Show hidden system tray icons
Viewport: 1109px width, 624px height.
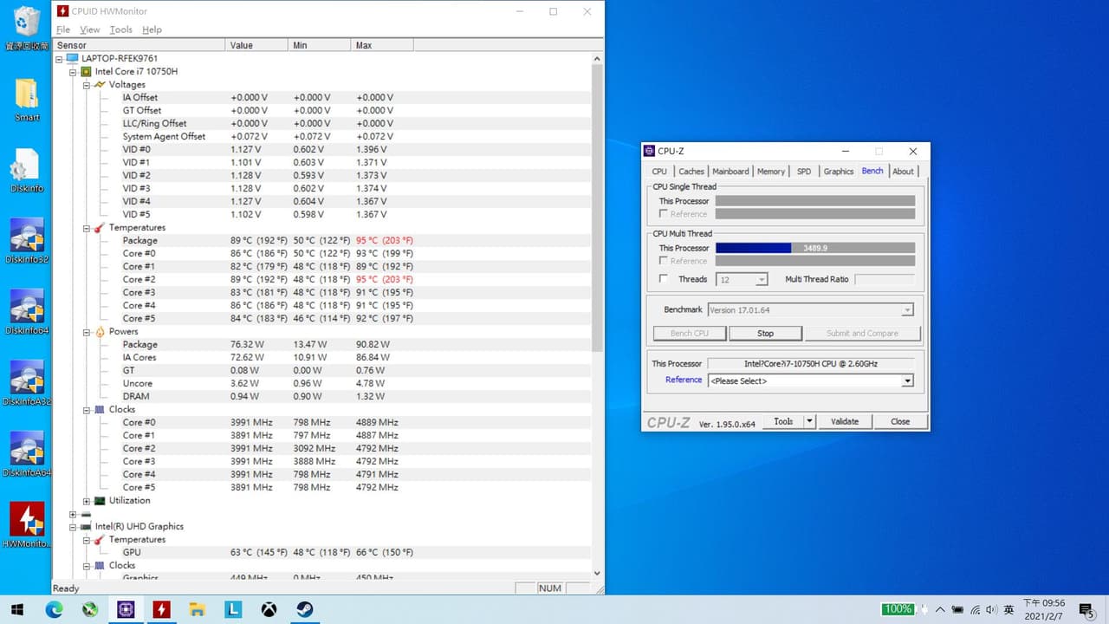pyautogui.click(x=941, y=610)
